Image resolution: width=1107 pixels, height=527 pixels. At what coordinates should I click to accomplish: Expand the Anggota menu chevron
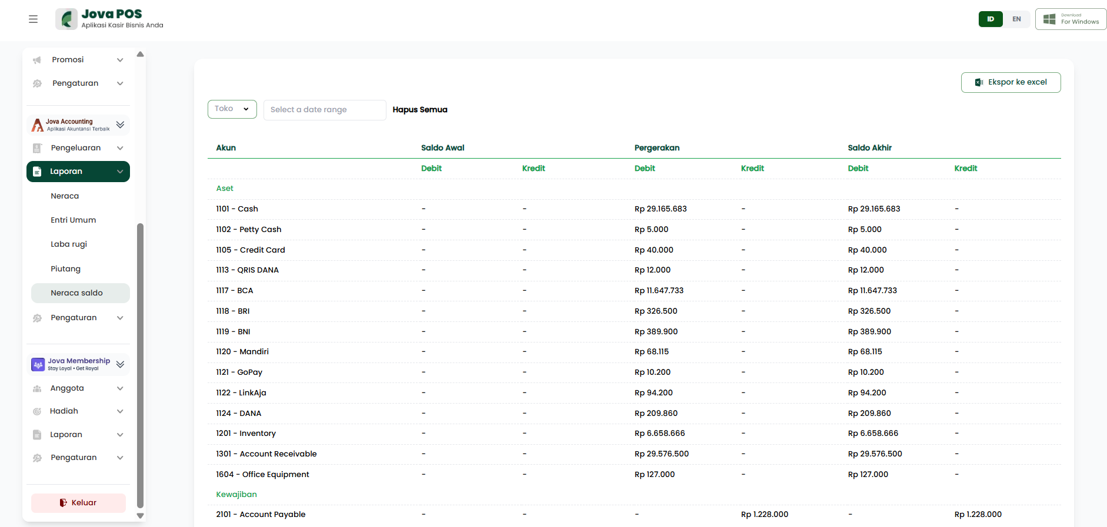tap(120, 388)
